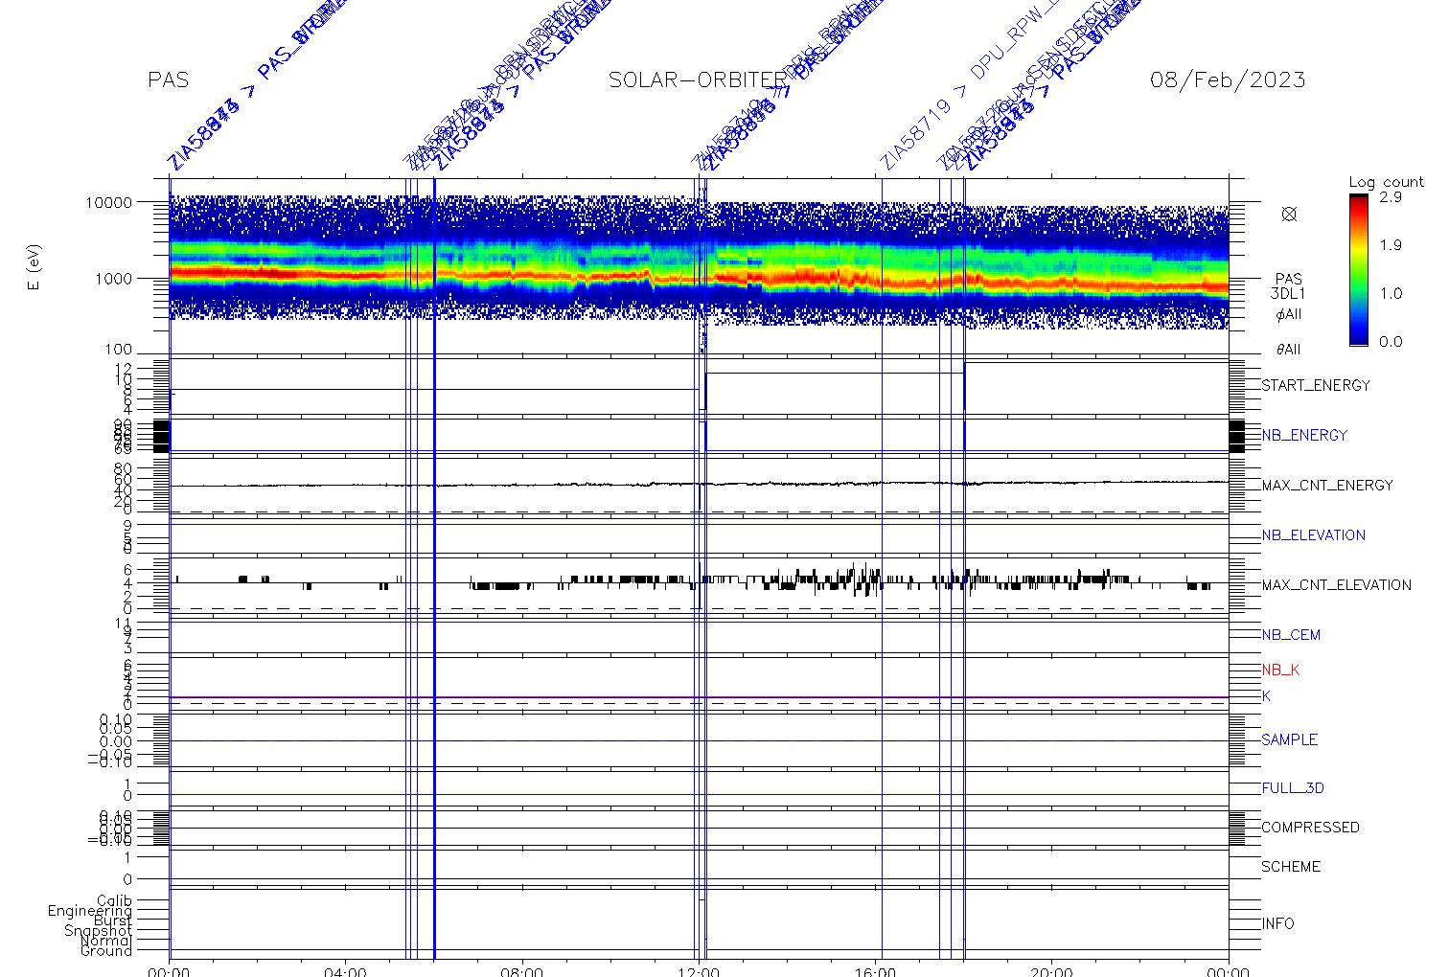The width and height of the screenshot is (1449, 977).
Task: Select the COMPRESSED panel label
Action: 1310,828
